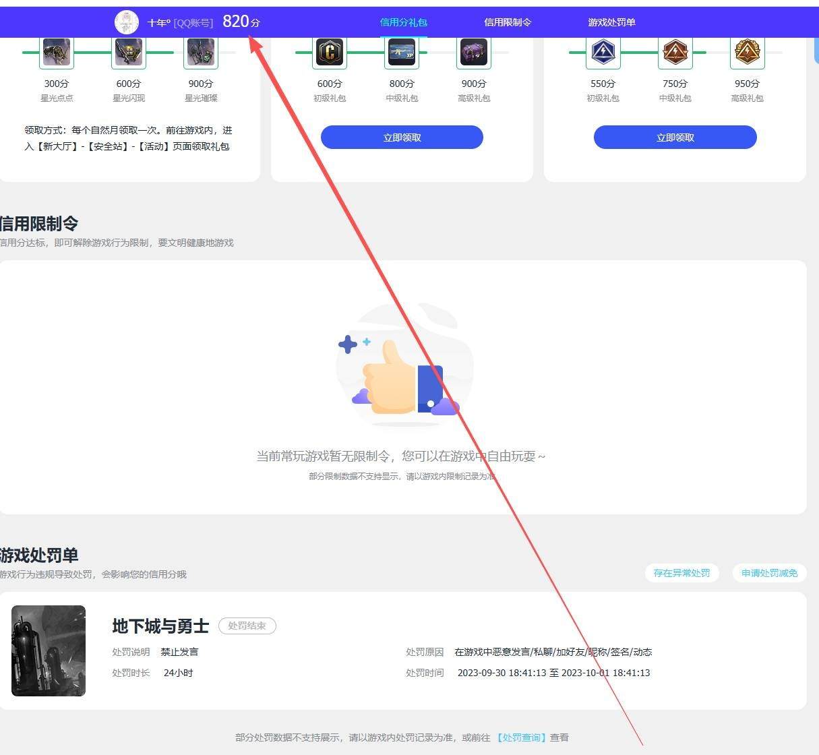
Task: Click the 禁止发言 penalty description
Action: click(x=179, y=652)
